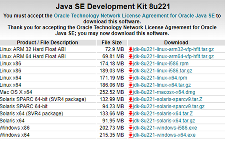The image size is (225, 141).
Task: Click red download arrow beside jdk-8u221-solaris-sparcv9.tar.Z
Action: [130, 99]
